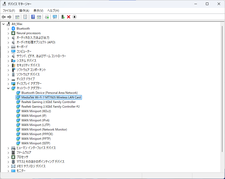Collapse the ネットワーク アダプター category
The image size is (225, 179).
click(8, 88)
